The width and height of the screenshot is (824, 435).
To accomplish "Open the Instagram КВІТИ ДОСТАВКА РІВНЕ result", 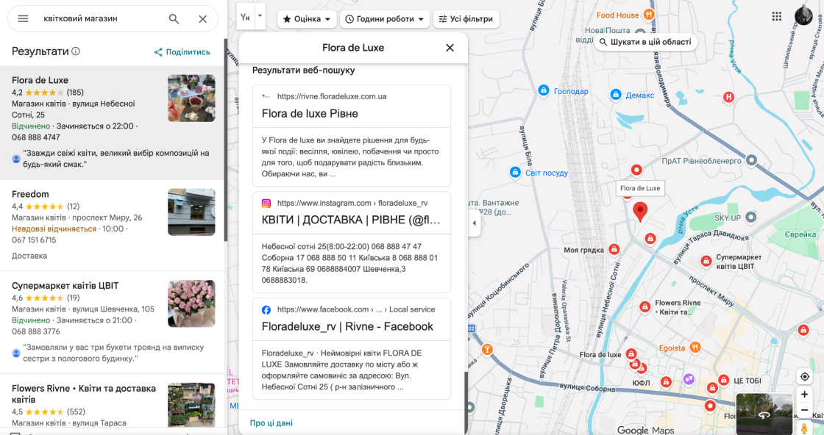I will pos(350,220).
